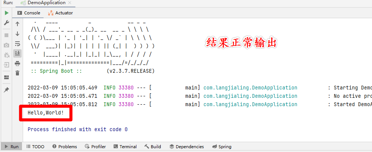The image size is (372, 152).
Task: Click the Down the Stack Trace arrow
Action: (x=17, y=34)
